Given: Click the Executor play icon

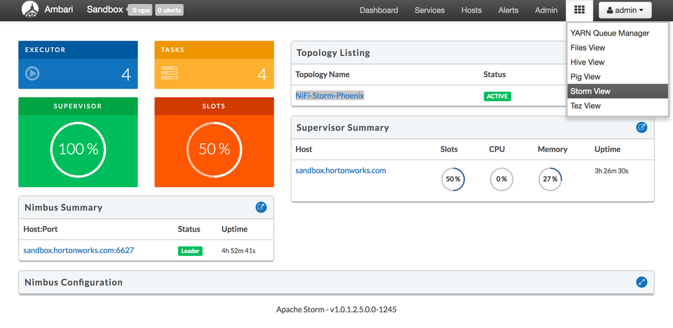Looking at the screenshot, I should pyautogui.click(x=32, y=74).
